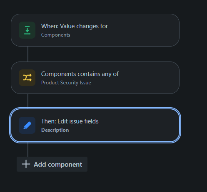207x192 pixels.
Task: Click the bold 'Description' field label
Action: [x=55, y=130]
